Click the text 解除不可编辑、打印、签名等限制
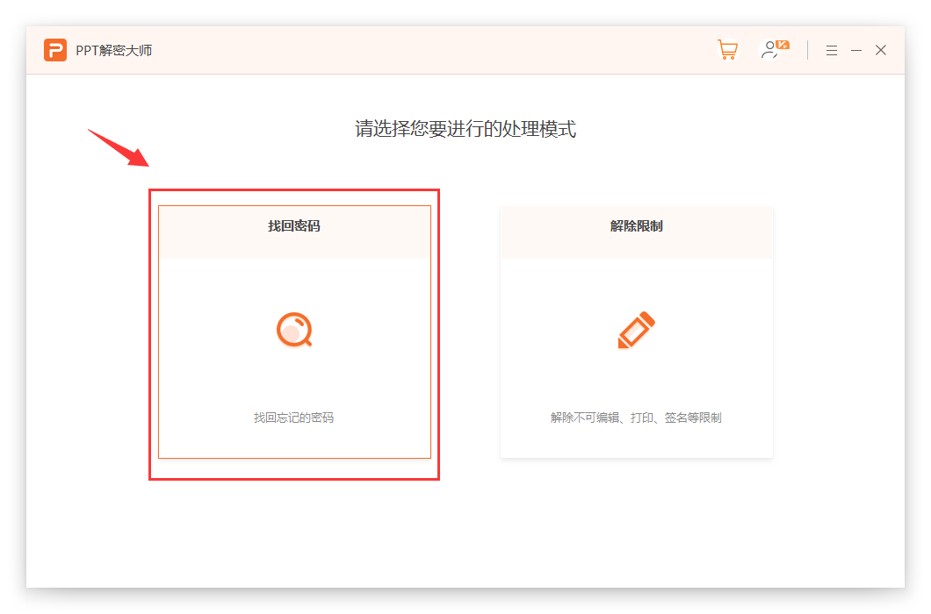Image resolution: width=931 pixels, height=614 pixels. pos(636,418)
